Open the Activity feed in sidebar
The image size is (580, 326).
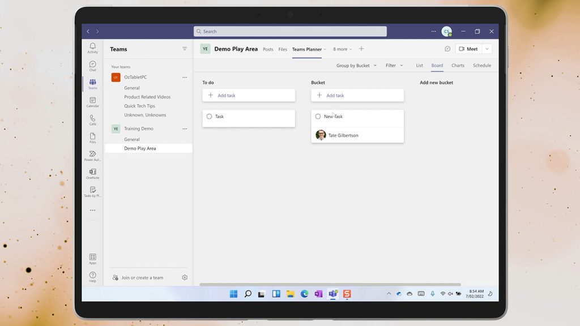coord(92,48)
